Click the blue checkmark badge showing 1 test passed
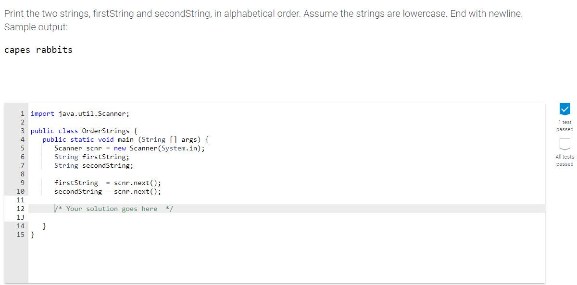 (x=564, y=109)
